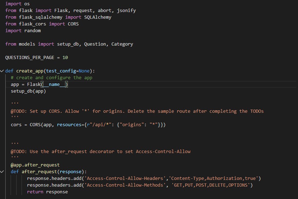Viewport: 298px width, 199px height.
Task: Collapse the create_app function fold arrow
Action: 2,71
